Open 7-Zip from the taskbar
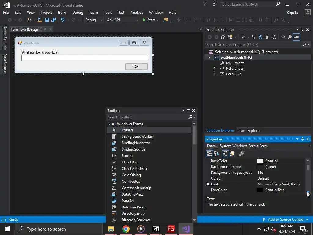This screenshot has width=313, height=235. (156, 229)
